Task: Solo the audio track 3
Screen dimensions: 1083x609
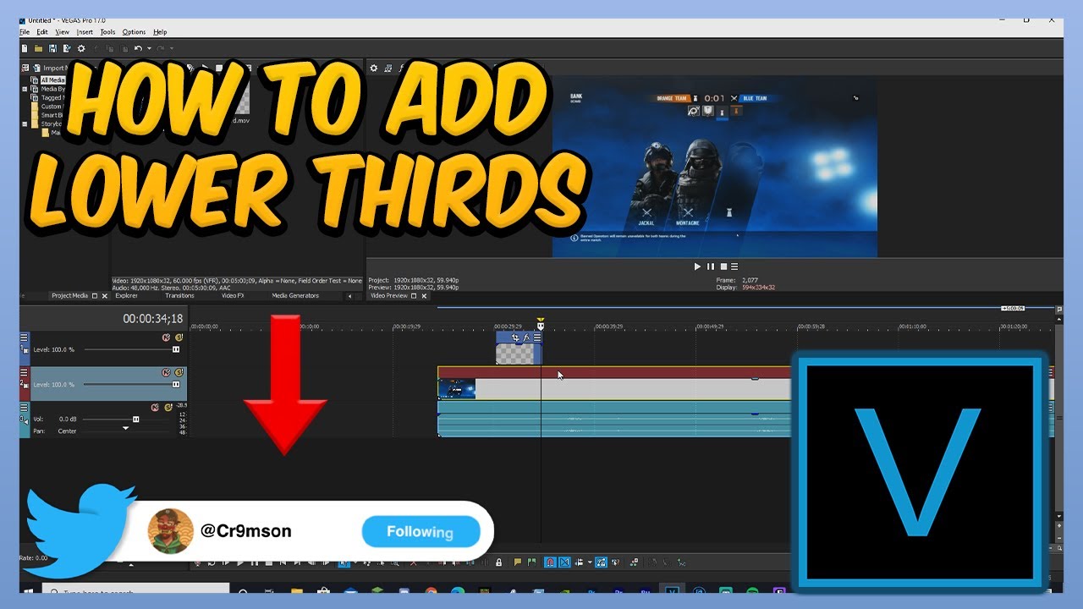Action: click(x=168, y=407)
